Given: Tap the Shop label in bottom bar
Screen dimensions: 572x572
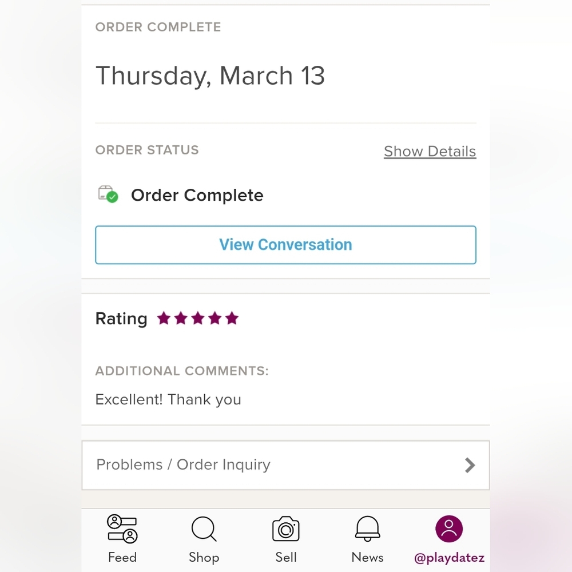Looking at the screenshot, I should click(x=204, y=557).
